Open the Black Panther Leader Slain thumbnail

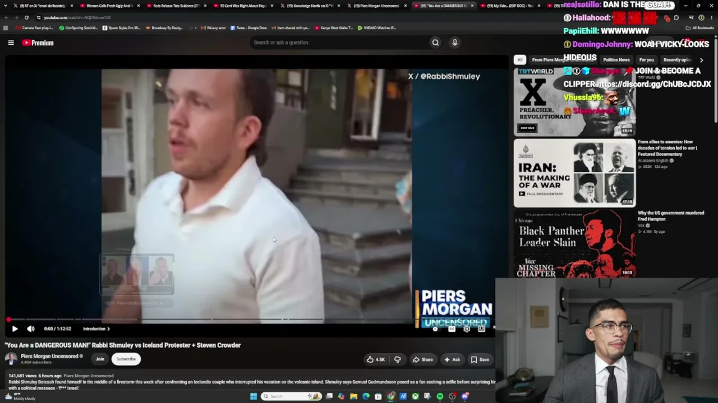point(574,243)
